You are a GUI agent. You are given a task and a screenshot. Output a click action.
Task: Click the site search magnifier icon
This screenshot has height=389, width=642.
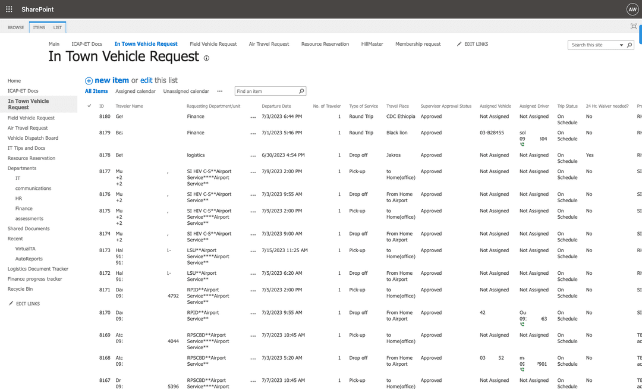pyautogui.click(x=630, y=45)
